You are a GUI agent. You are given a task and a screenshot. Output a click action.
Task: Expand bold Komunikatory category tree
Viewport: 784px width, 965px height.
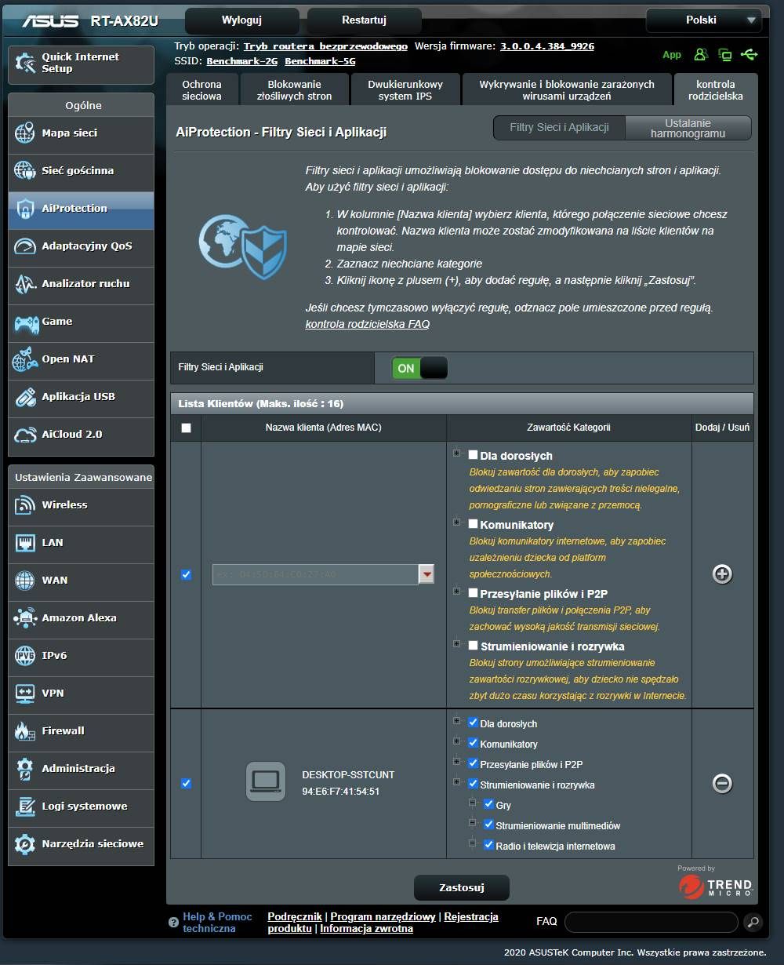tap(456, 522)
